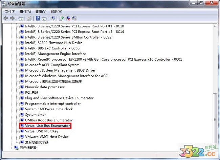Select Intel SMBus Controller - 8C22
The width and height of the screenshot is (220, 160).
coord(68,37)
